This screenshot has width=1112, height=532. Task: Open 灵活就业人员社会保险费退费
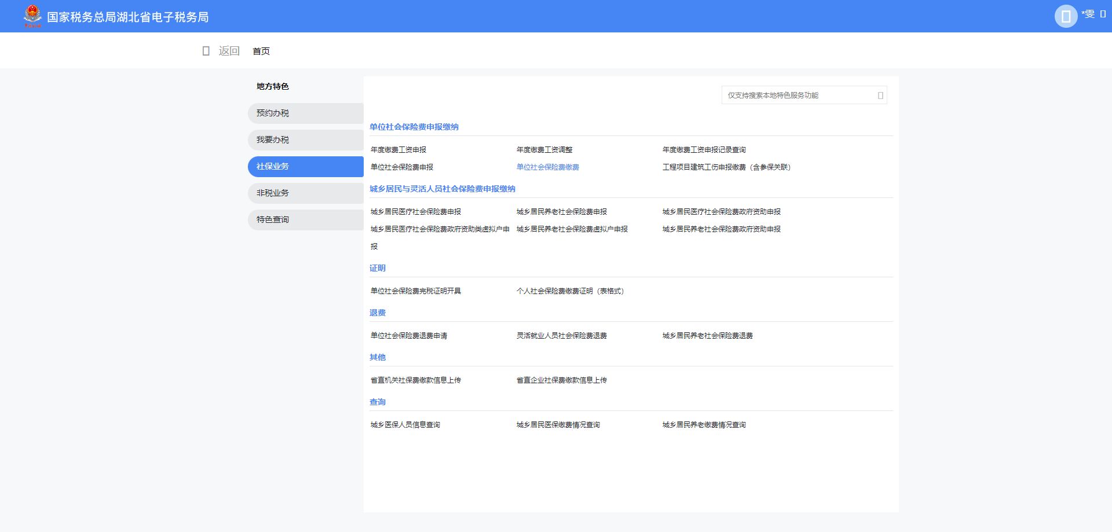[562, 336]
